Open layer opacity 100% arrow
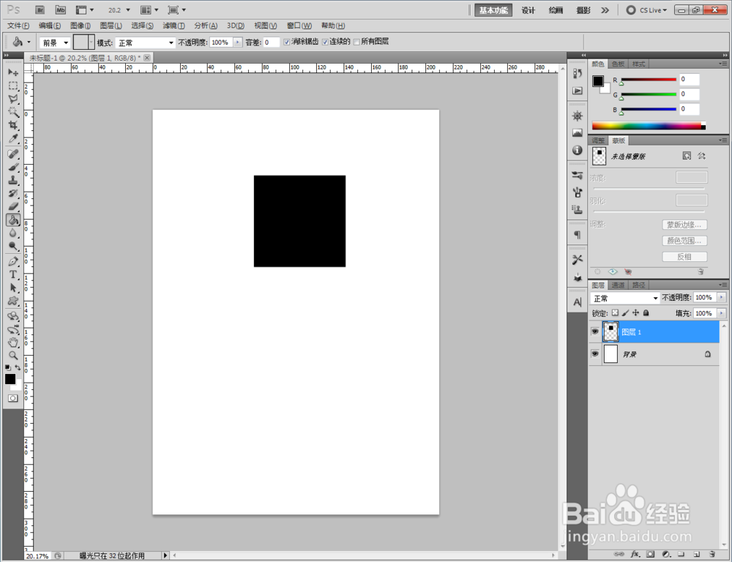The height and width of the screenshot is (562, 732). pos(722,297)
